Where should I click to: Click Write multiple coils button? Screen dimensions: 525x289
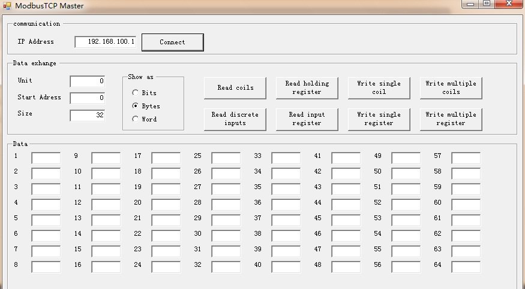point(451,88)
